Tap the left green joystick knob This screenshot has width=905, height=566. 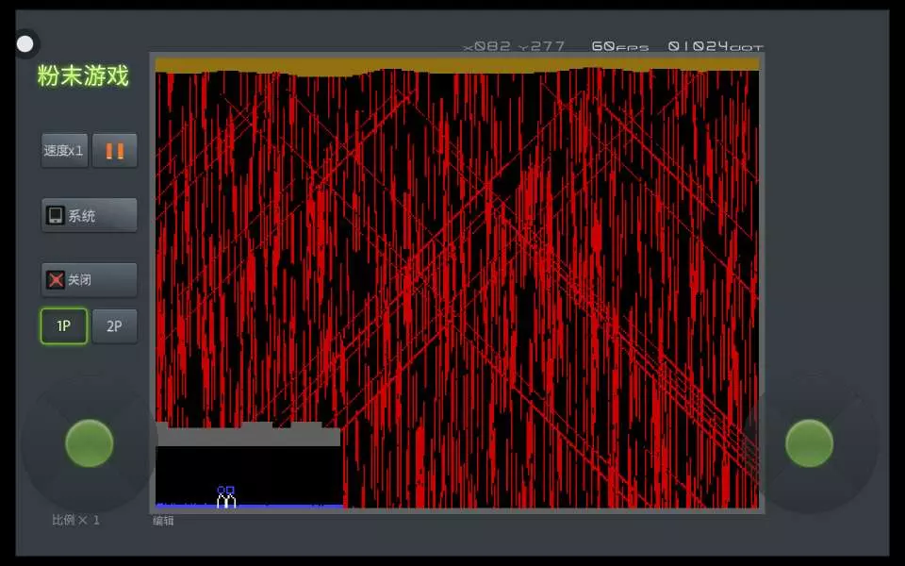[x=89, y=443]
